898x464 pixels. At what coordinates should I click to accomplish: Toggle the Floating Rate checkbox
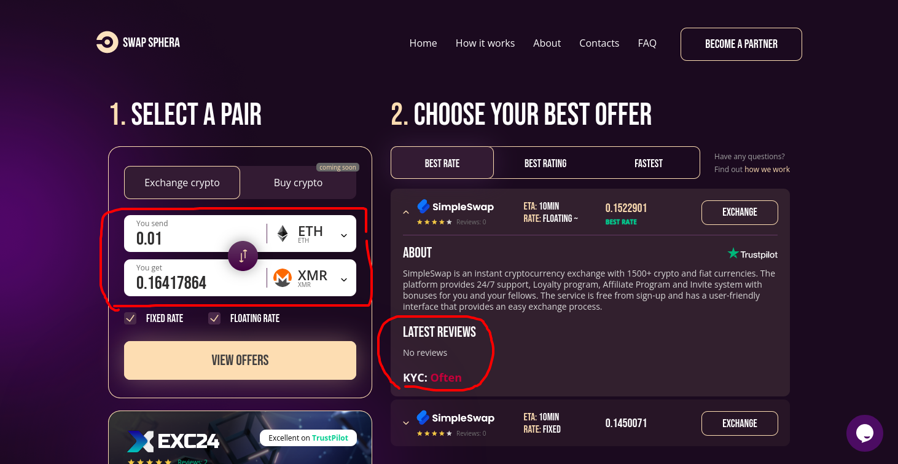coord(214,318)
